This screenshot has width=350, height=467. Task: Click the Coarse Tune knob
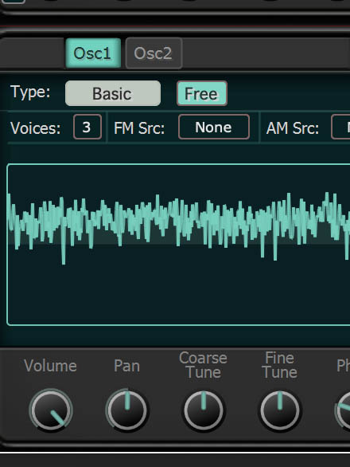click(204, 410)
